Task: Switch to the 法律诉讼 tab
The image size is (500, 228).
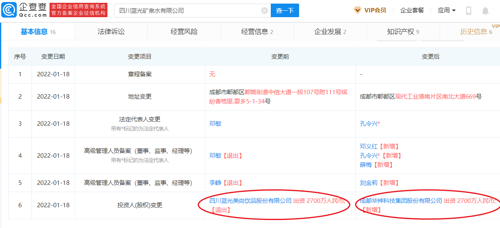Action: click(111, 32)
